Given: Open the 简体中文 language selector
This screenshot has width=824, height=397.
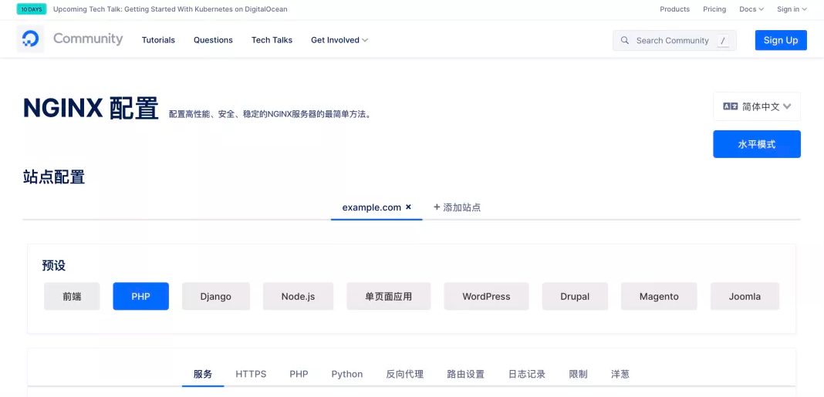Looking at the screenshot, I should point(757,106).
